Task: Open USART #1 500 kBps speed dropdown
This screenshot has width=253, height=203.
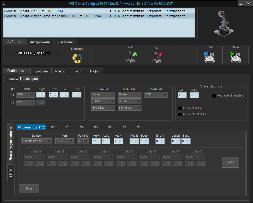Action: pos(103,108)
